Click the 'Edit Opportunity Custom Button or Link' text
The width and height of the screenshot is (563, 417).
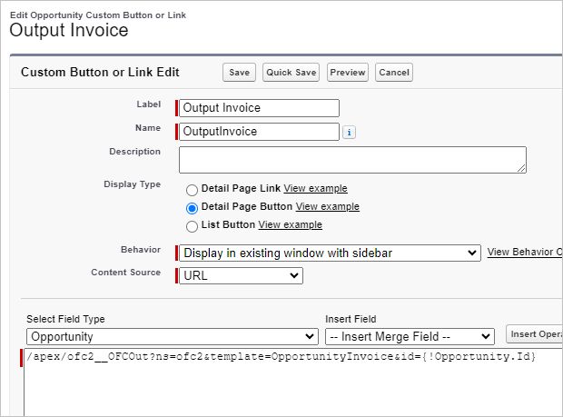pos(98,15)
